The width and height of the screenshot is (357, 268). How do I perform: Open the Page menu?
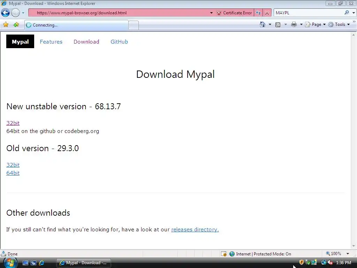coord(315,24)
